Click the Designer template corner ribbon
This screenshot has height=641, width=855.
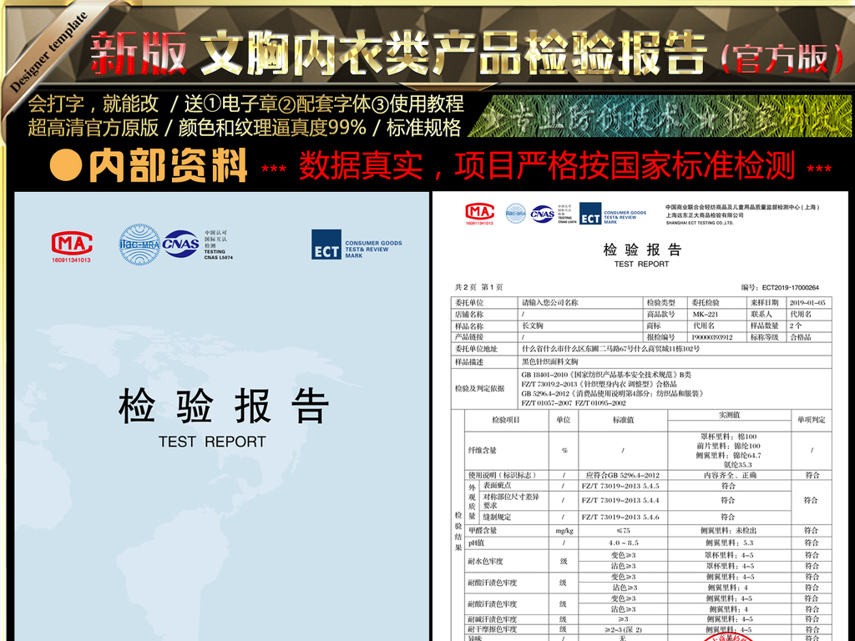[49, 52]
